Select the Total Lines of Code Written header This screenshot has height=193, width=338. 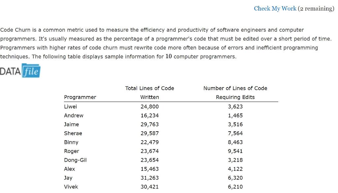[x=150, y=92]
